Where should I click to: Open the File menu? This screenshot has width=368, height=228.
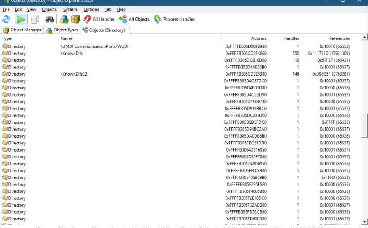click(6, 9)
